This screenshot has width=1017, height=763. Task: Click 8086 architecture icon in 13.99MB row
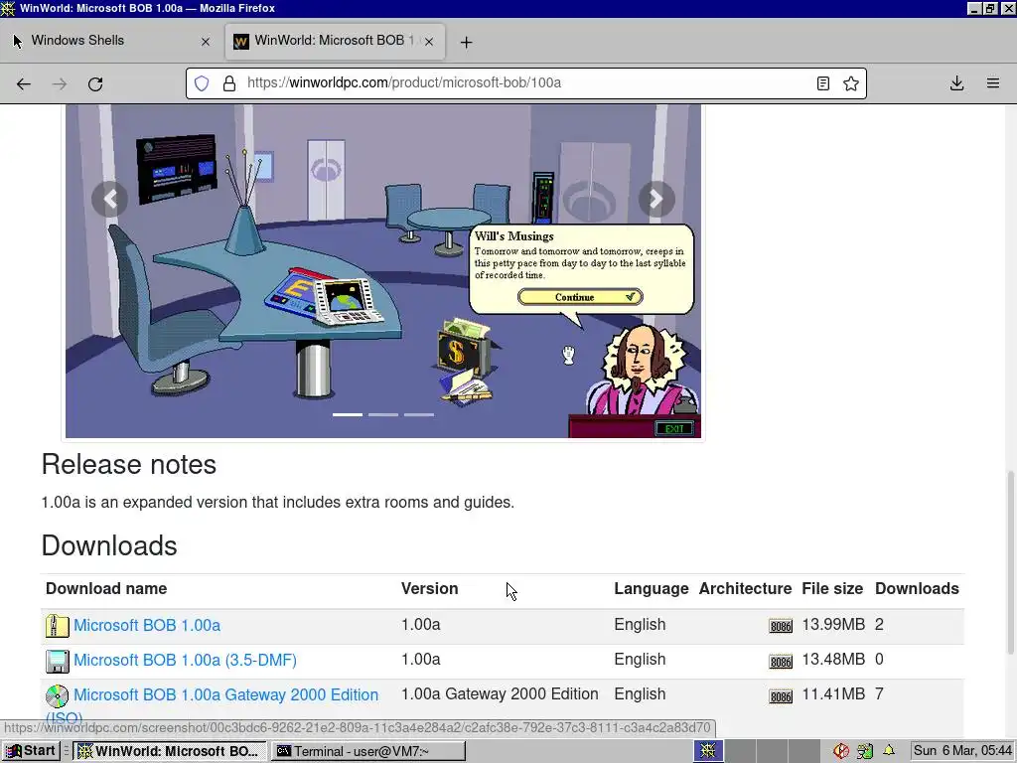(781, 626)
